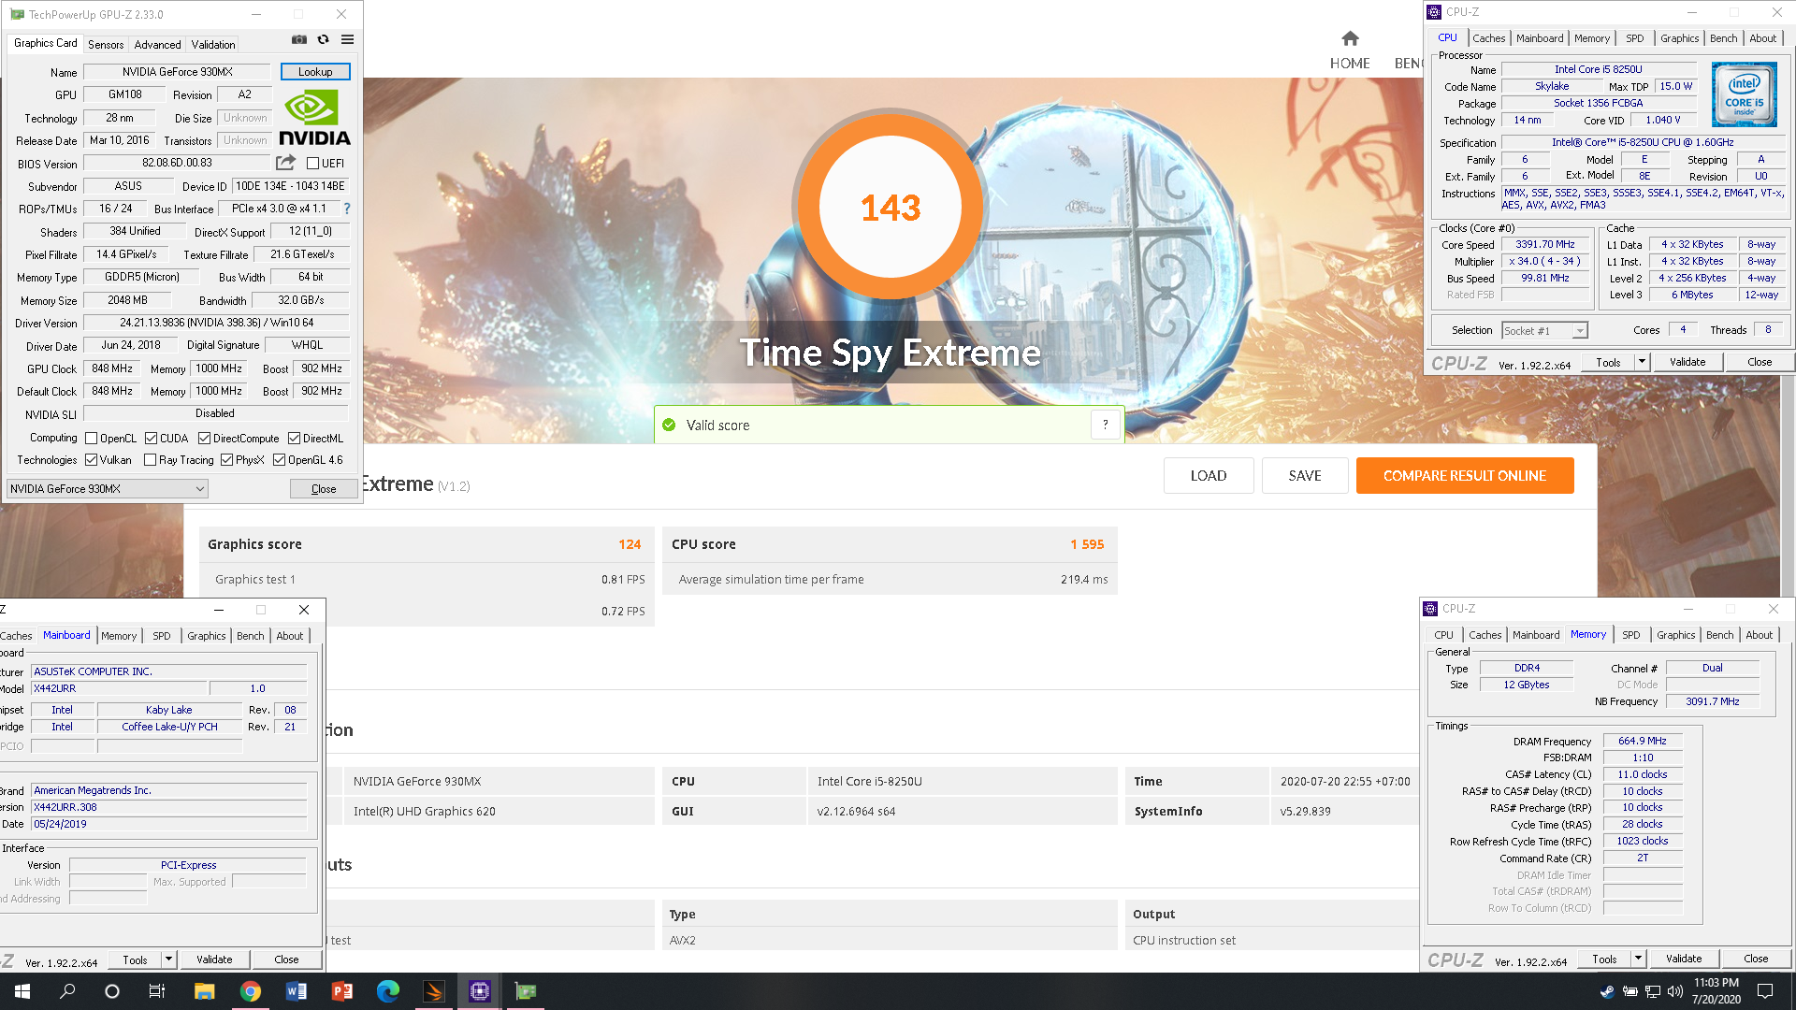1796x1010 pixels.
Task: Switch to the GPU-Z Validation tab
Action: point(213,44)
